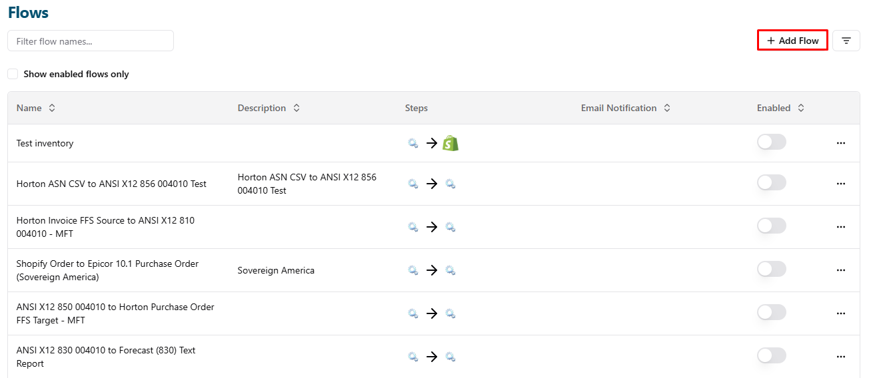Screen dimensions: 869x378
Task: Open Horton ASN CSV to ANSI X12 856 flow name
Action: 111,184
